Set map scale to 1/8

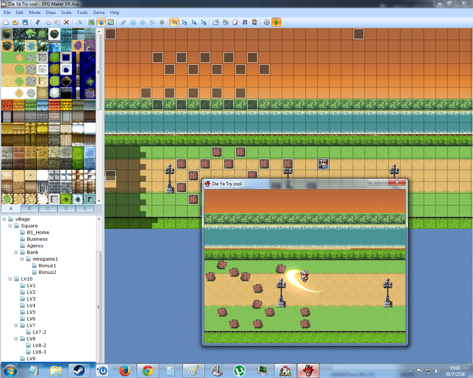[x=203, y=22]
